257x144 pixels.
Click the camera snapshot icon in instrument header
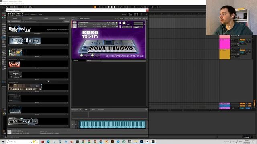click(x=113, y=23)
